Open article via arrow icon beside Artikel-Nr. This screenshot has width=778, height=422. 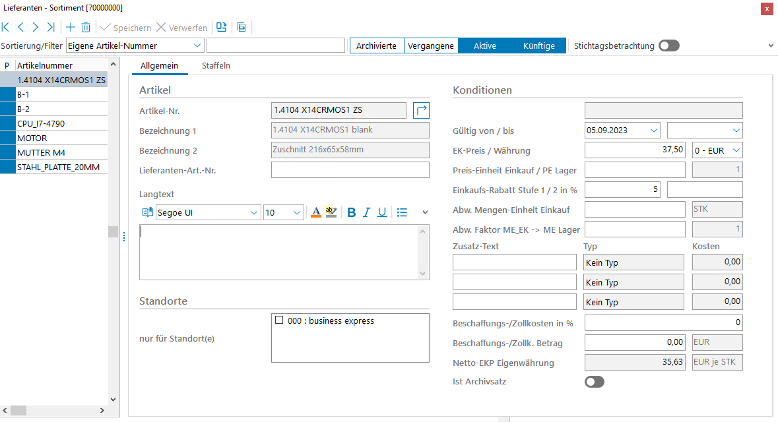coord(421,110)
